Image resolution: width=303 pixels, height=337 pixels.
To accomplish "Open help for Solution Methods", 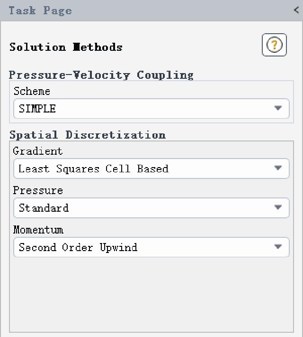I will 274,45.
